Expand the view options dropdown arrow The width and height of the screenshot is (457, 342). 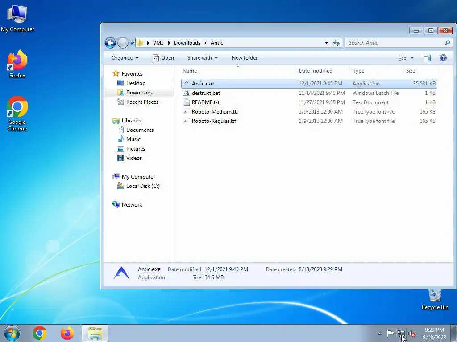[x=412, y=58]
